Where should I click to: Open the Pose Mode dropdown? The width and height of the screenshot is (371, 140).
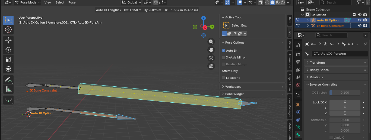click(x=27, y=2)
